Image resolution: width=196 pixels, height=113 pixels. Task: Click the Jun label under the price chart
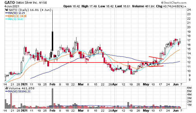(x=176, y=84)
